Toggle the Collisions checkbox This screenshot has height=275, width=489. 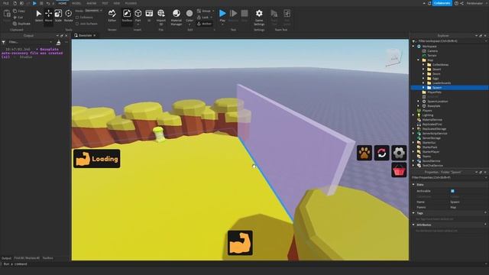coord(77,18)
